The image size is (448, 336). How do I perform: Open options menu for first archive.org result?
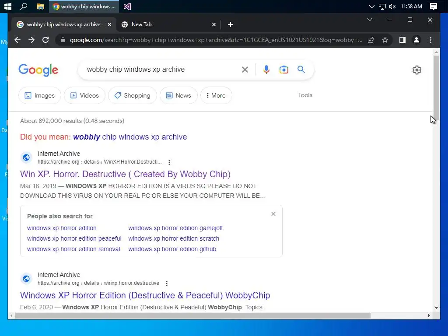(x=169, y=162)
